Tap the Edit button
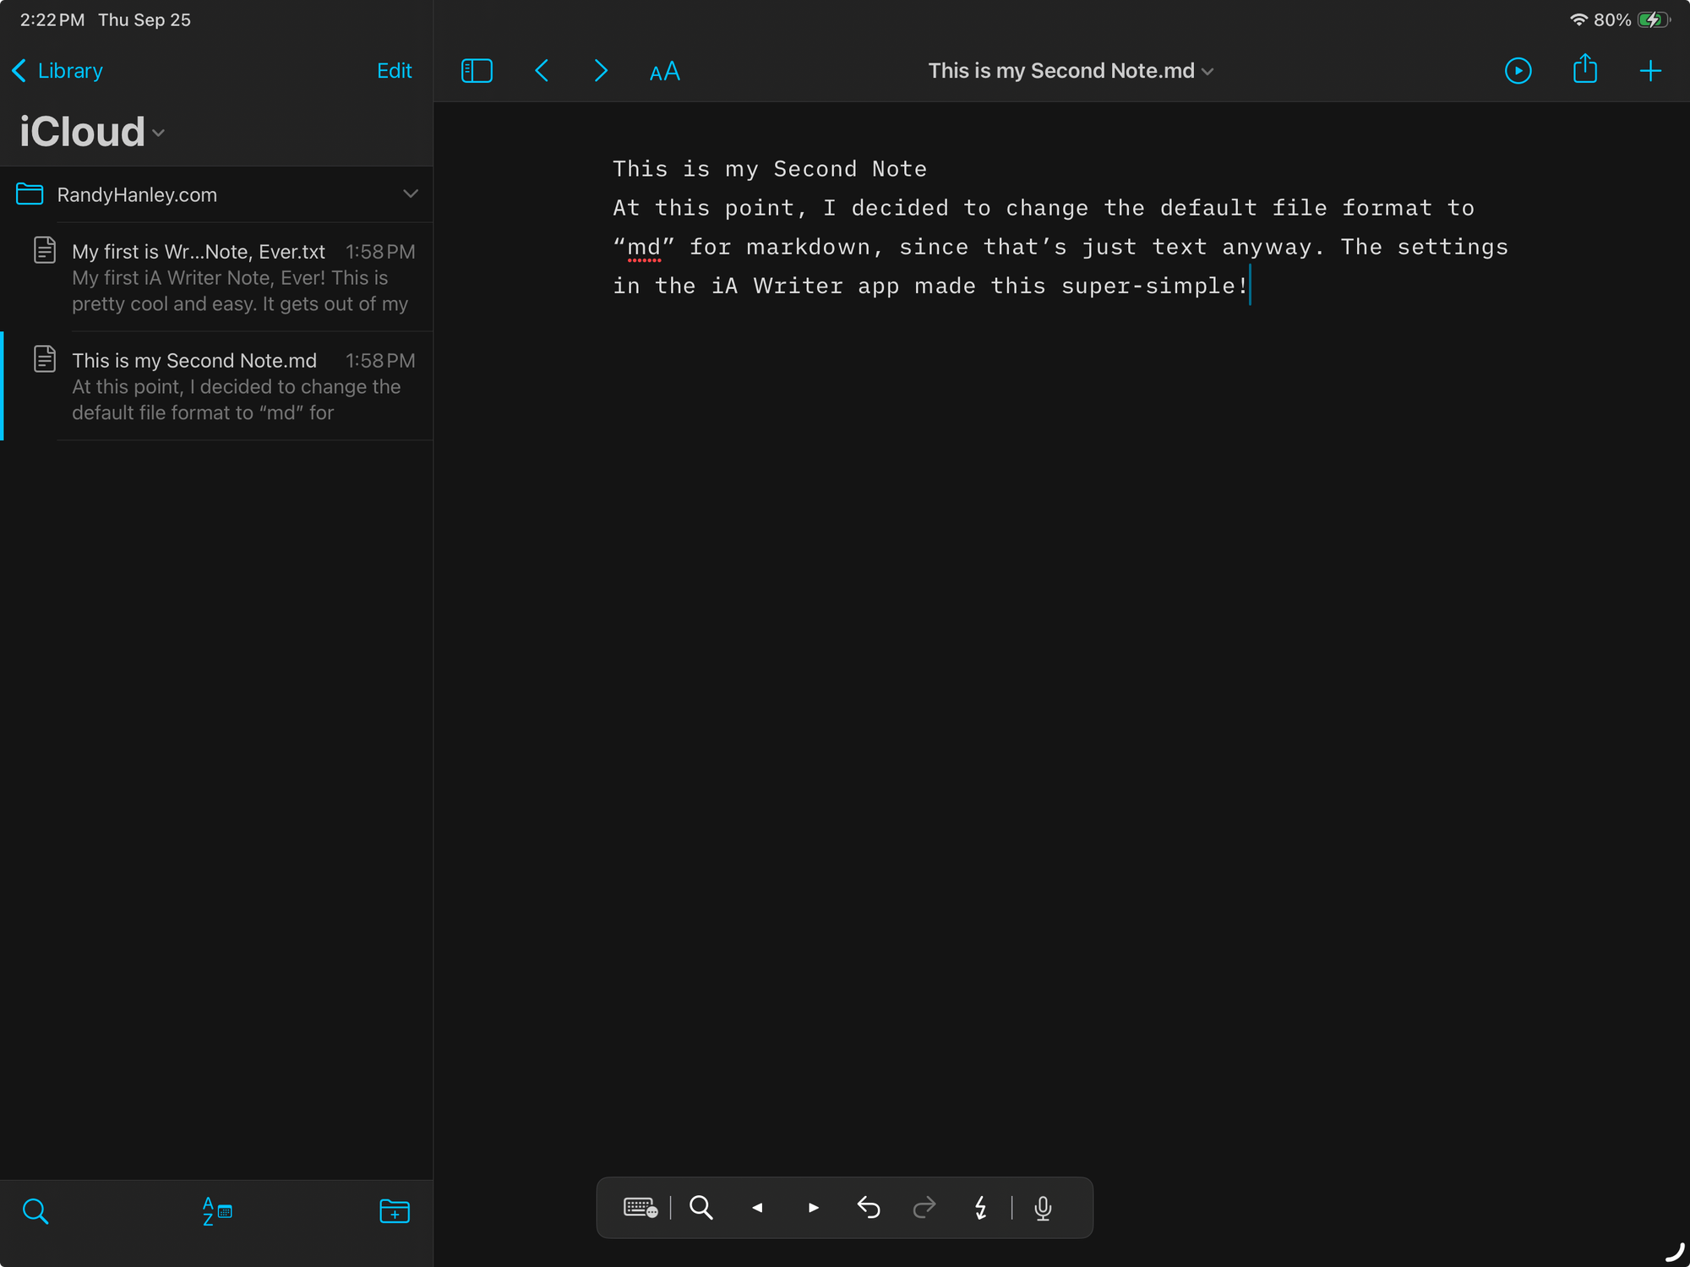Image resolution: width=1690 pixels, height=1267 pixels. 394,71
